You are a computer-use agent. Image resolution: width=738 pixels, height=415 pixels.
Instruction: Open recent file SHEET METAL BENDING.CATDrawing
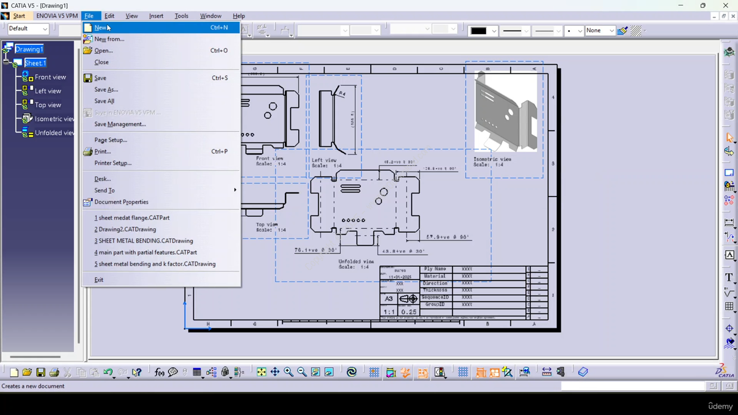click(161, 241)
